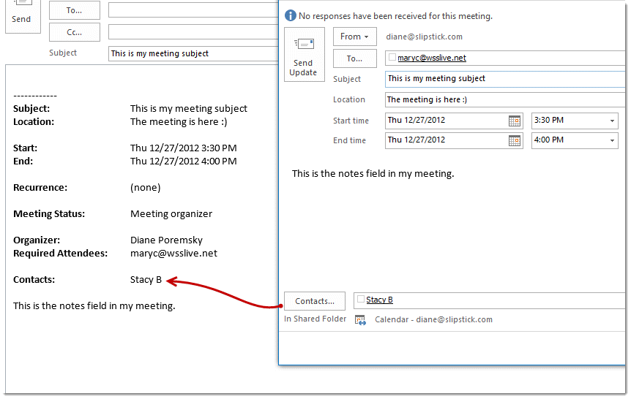
Task: Click the Subject field in the email window
Action: pyautogui.click(x=192, y=53)
